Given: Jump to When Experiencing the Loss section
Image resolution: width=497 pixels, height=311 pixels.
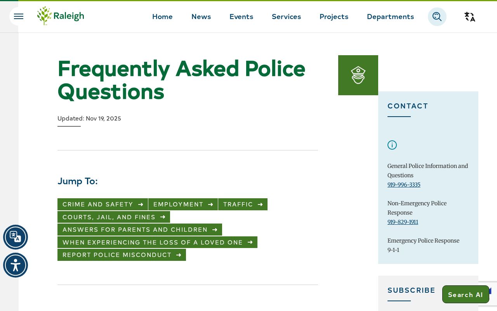Looking at the screenshot, I should [x=157, y=242].
